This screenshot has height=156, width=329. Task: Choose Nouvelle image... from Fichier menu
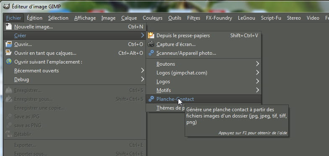(75, 27)
